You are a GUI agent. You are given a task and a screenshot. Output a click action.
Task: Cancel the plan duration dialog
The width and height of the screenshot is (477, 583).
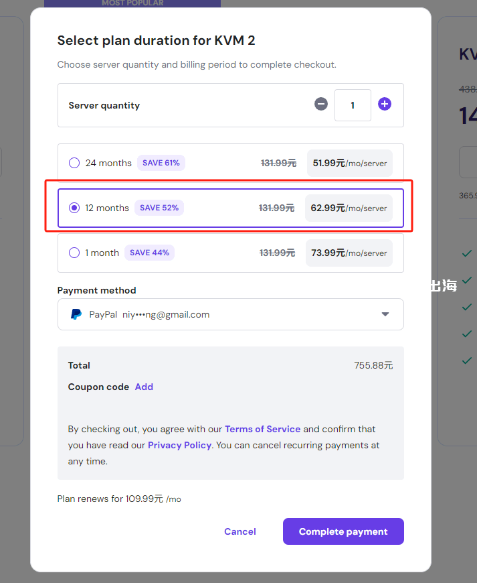(x=240, y=531)
